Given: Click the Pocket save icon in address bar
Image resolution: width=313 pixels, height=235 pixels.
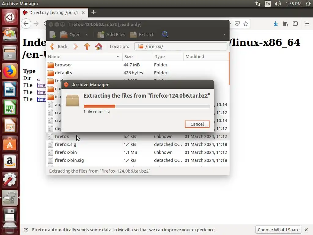Looking at the screenshot, I should coord(237,24).
